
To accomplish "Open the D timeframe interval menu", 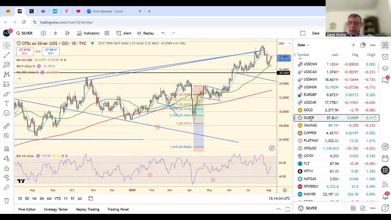I will pos(55,33).
